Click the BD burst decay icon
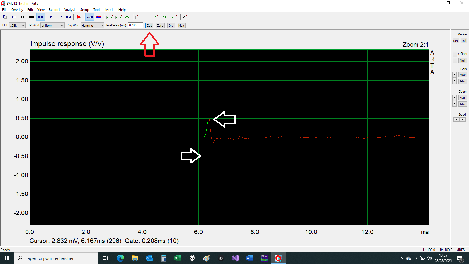Viewport: 469px width, 264px height. click(x=175, y=17)
